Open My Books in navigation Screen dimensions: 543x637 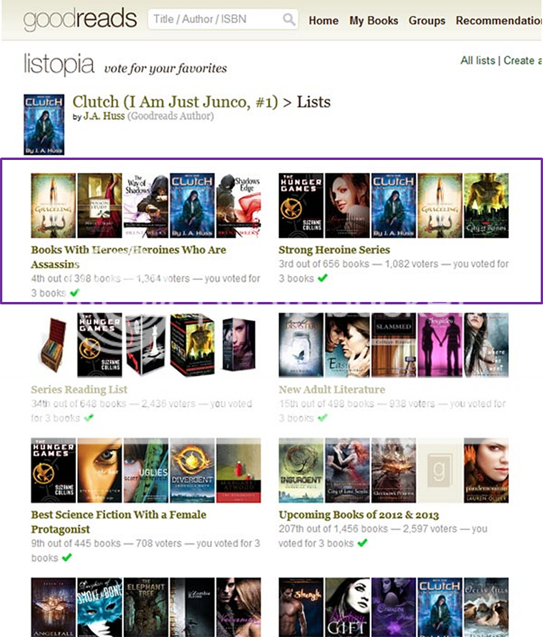tap(374, 20)
